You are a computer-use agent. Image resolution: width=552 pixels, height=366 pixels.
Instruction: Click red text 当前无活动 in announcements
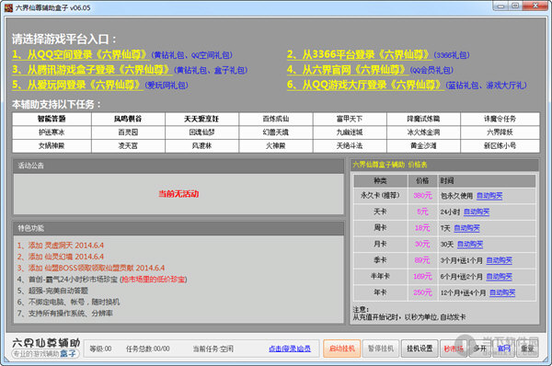click(x=178, y=194)
